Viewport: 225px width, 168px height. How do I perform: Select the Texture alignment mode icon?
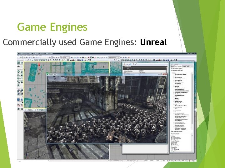[x=22, y=66]
